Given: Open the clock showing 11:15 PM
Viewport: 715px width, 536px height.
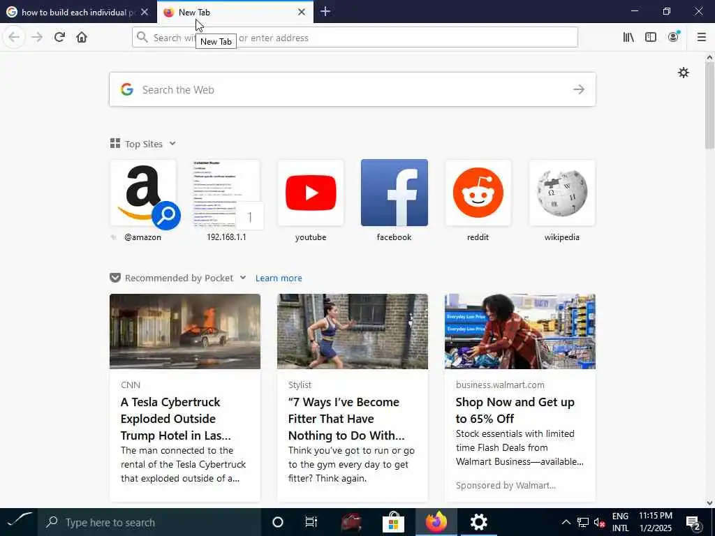Looking at the screenshot, I should 655,522.
